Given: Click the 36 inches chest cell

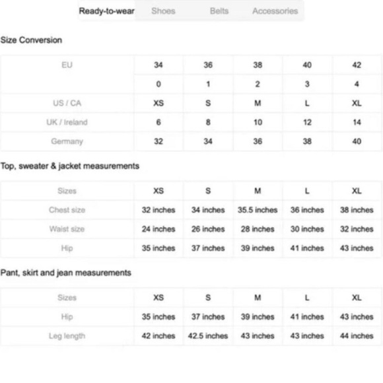Looking at the screenshot, I should coord(307,210).
